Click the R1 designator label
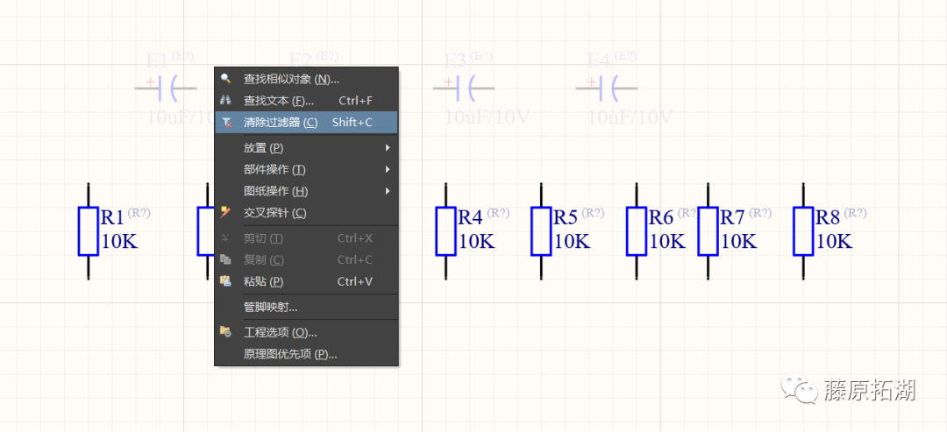This screenshot has width=947, height=432. 112,217
